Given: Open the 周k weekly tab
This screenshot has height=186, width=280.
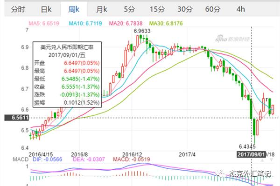Looking at the screenshot, I should tap(74, 9).
